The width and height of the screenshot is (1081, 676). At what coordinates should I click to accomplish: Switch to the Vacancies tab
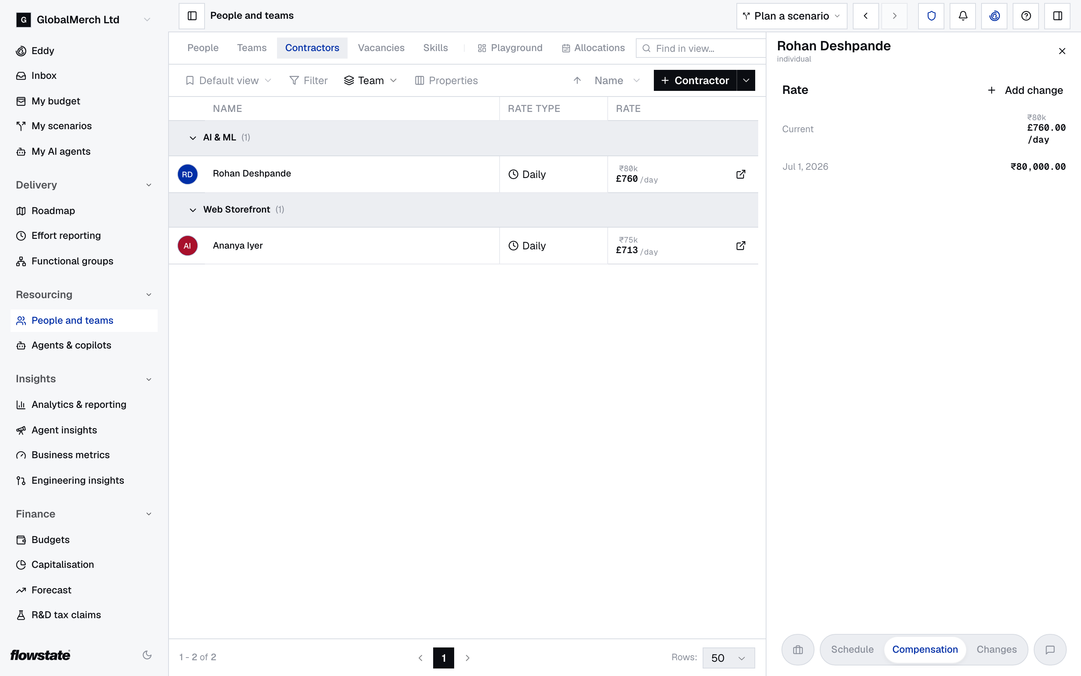point(381,48)
